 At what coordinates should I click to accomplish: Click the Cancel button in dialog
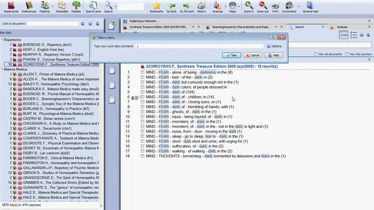click(x=252, y=55)
